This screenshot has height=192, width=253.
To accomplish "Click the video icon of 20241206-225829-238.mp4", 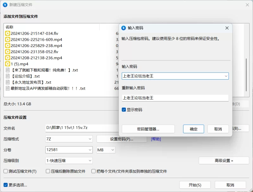I will pos(7,45).
